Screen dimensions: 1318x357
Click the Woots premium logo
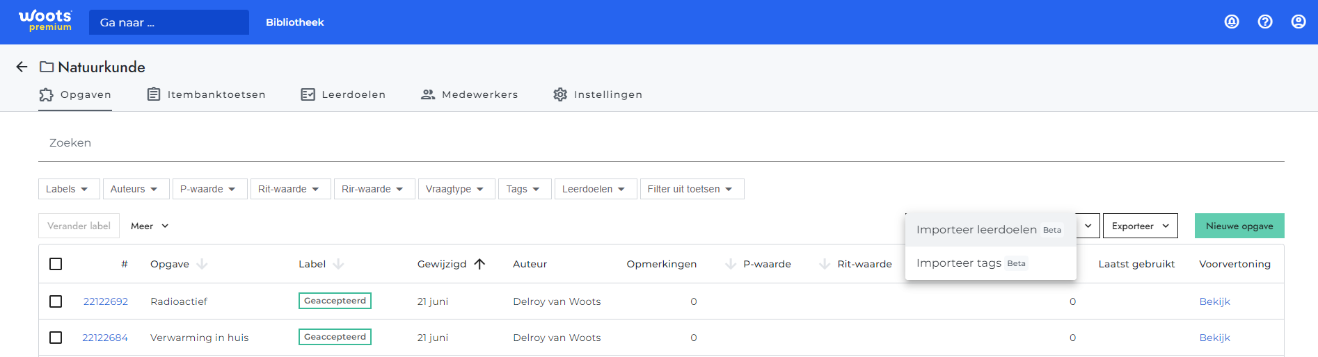click(x=45, y=20)
